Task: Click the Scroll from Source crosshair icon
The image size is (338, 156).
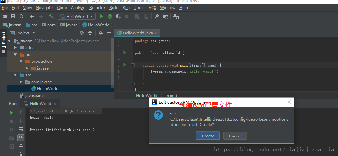Action: click(81, 33)
